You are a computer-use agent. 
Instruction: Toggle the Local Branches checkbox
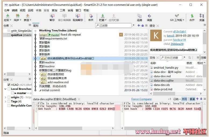click(9, 89)
